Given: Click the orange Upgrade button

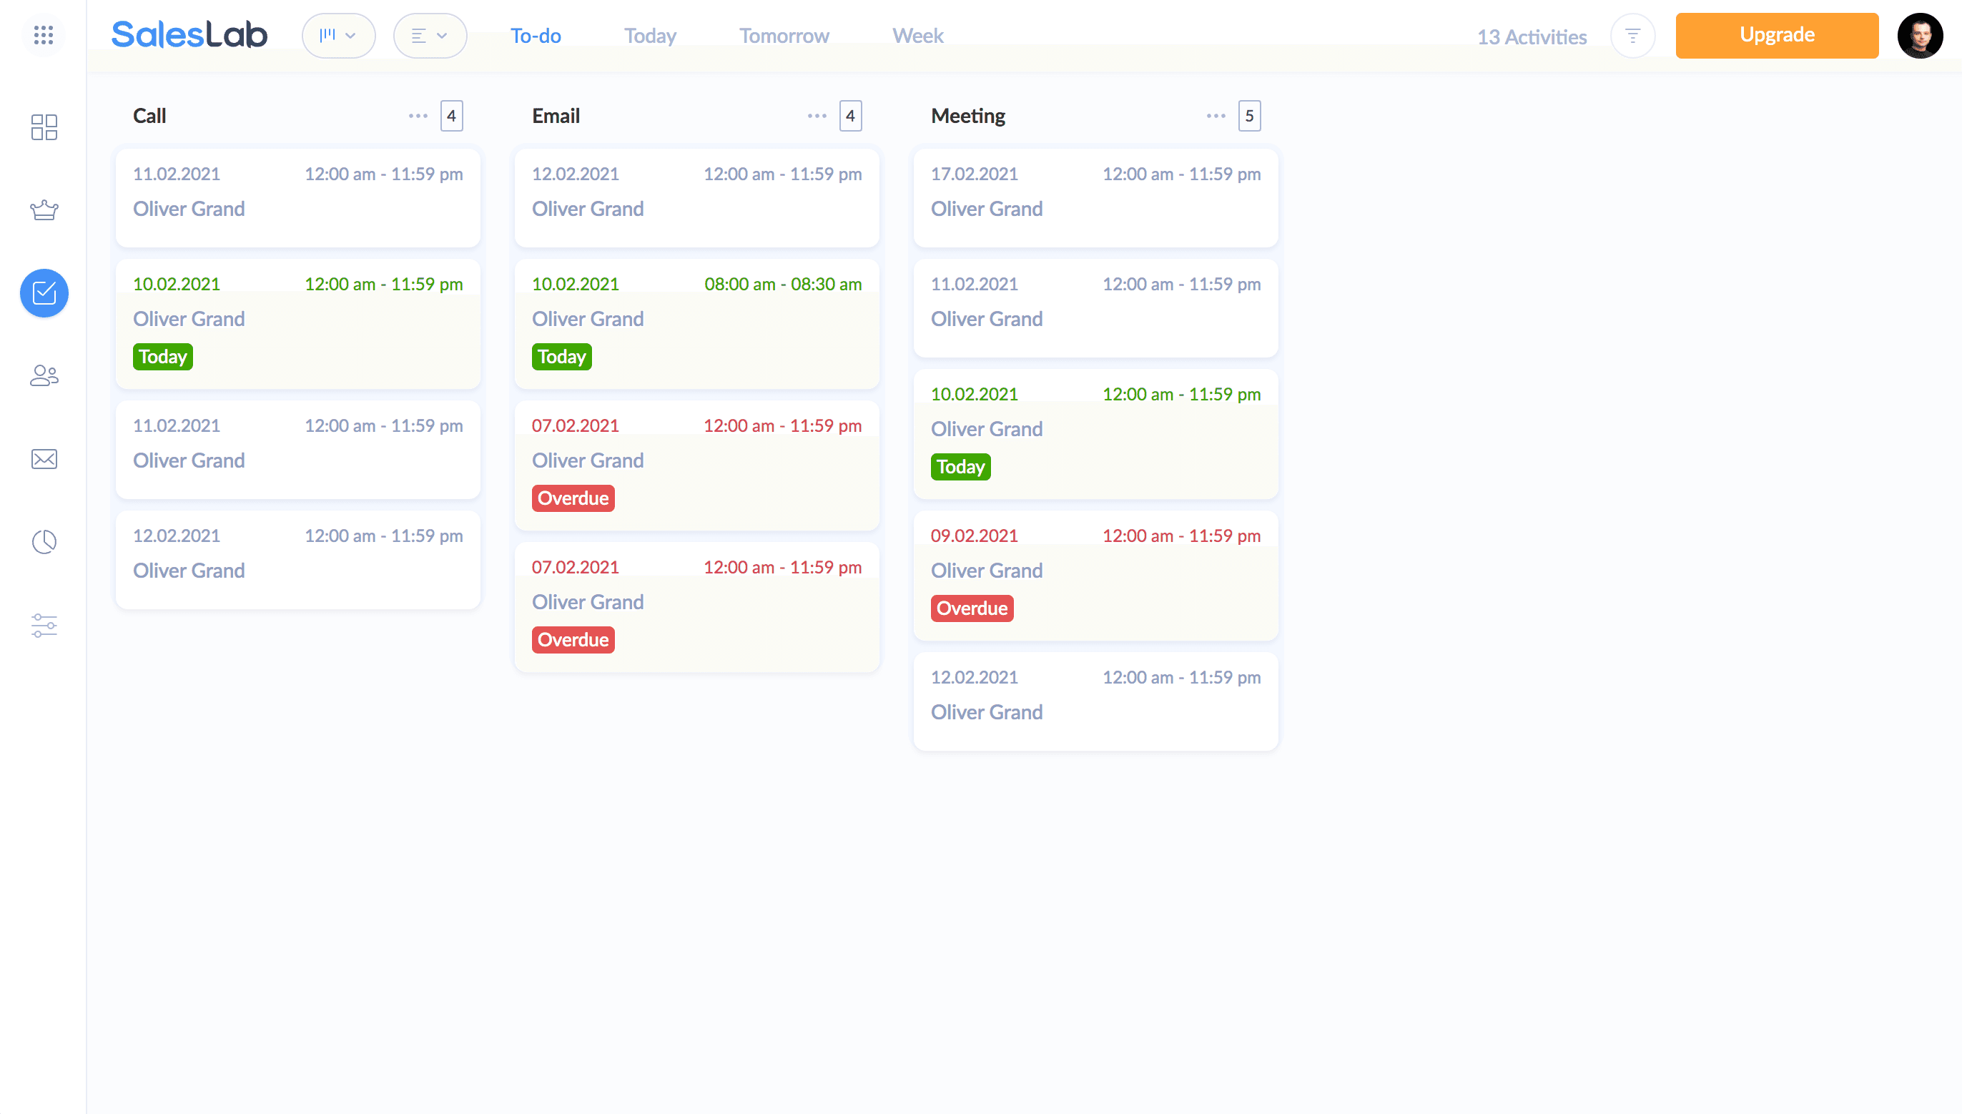Looking at the screenshot, I should pos(1776,35).
